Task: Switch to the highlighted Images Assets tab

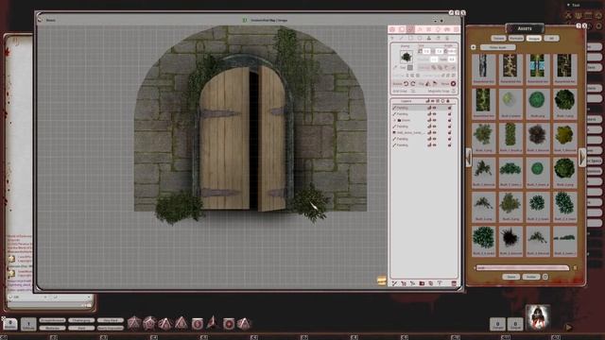Action: [534, 38]
